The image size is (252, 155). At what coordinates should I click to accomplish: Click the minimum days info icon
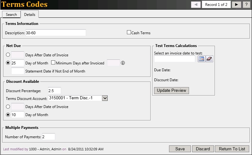tap(123, 63)
